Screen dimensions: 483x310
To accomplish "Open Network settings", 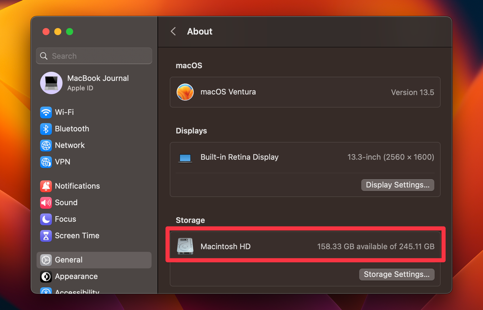I will [x=70, y=145].
